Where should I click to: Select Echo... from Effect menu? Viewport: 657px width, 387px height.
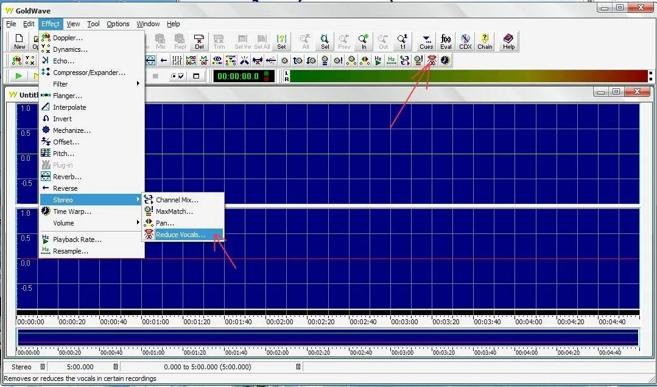tap(92, 61)
